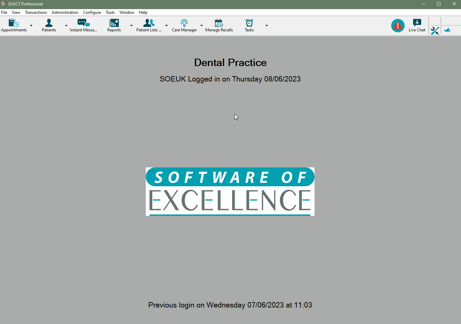Viewport: 461px width, 324px height.
Task: Maximize the EXACT Professional window
Action: point(439,4)
